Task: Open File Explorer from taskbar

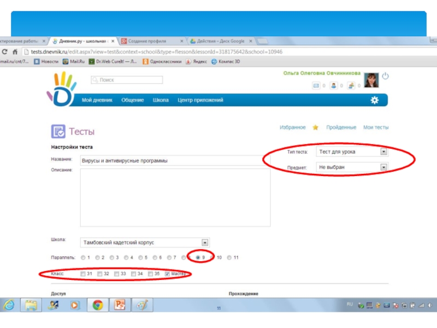Action: tap(31, 305)
